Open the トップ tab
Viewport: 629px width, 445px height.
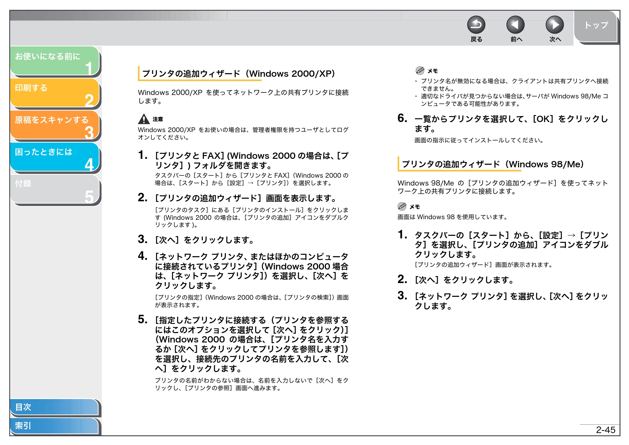coord(596,26)
